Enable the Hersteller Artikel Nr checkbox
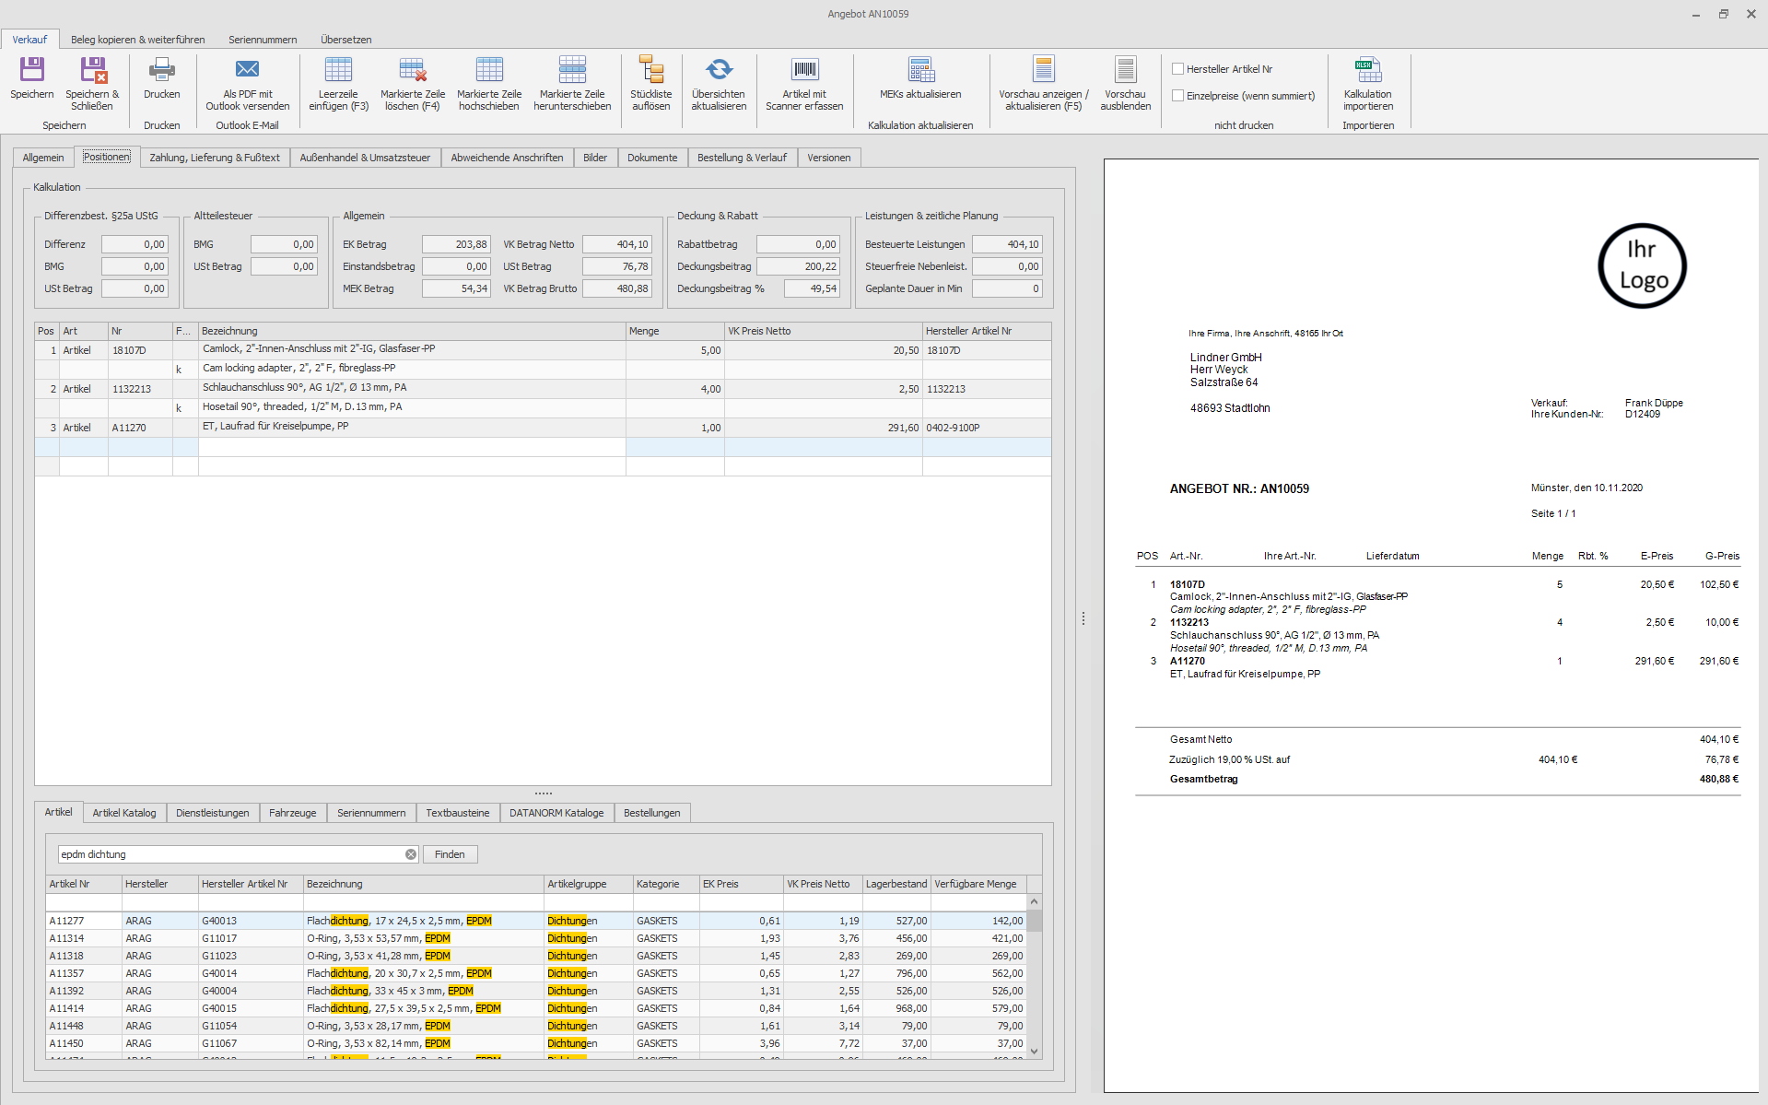The width and height of the screenshot is (1768, 1105). pyautogui.click(x=1177, y=69)
